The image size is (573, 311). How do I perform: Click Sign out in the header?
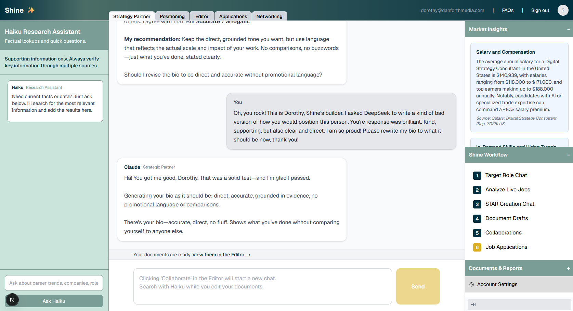[x=540, y=10]
